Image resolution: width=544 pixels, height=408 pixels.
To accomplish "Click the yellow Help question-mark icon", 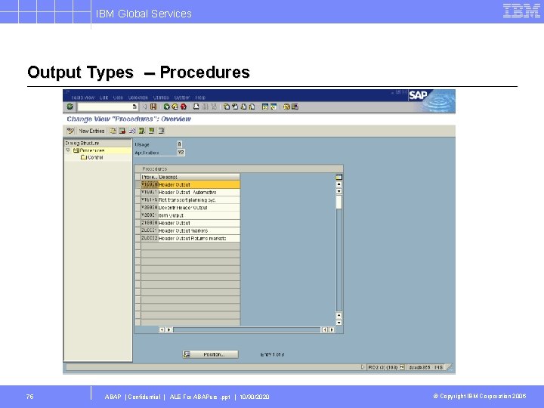I will coord(286,107).
